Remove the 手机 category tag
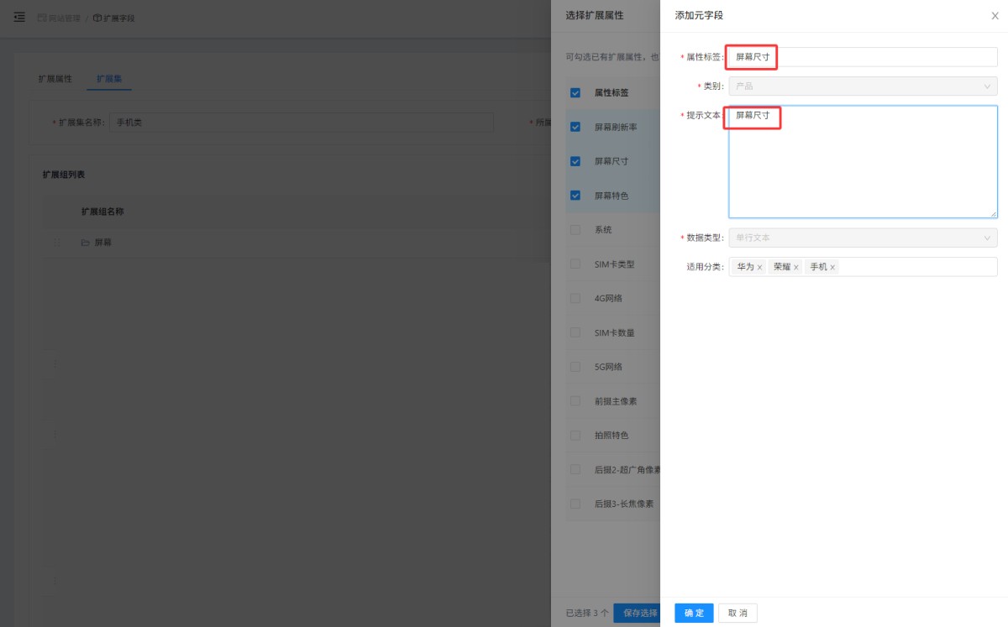1008x627 pixels. (x=832, y=267)
